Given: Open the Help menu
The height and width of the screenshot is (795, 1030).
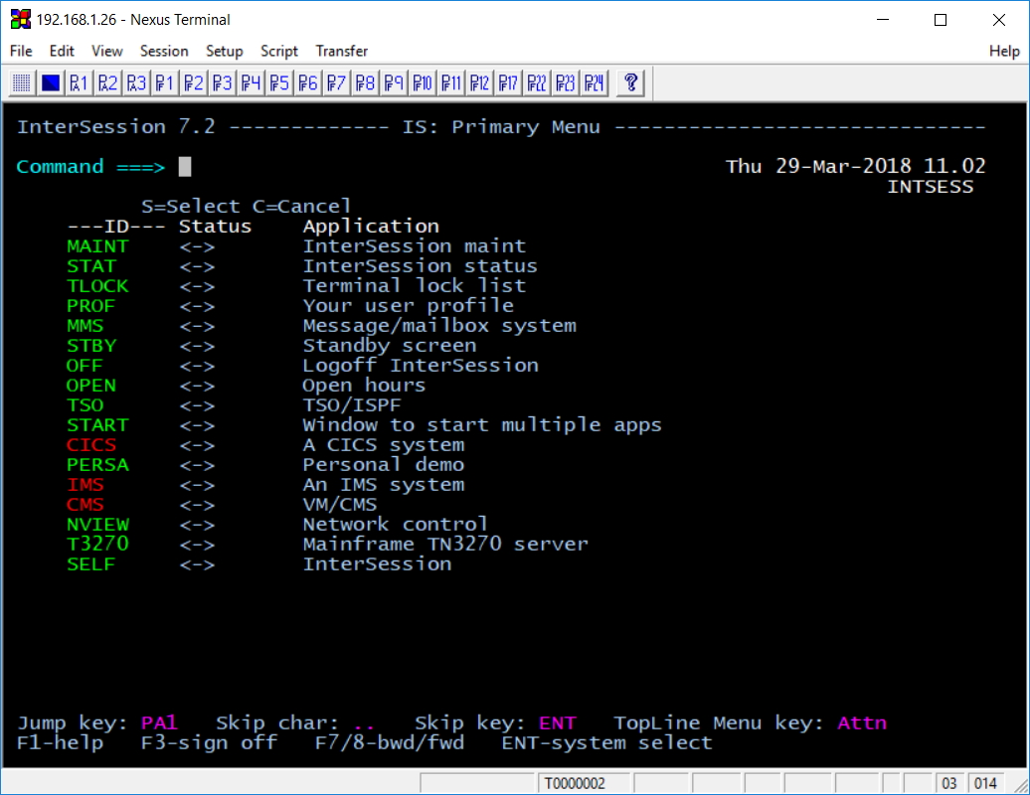Looking at the screenshot, I should pyautogui.click(x=1004, y=51).
